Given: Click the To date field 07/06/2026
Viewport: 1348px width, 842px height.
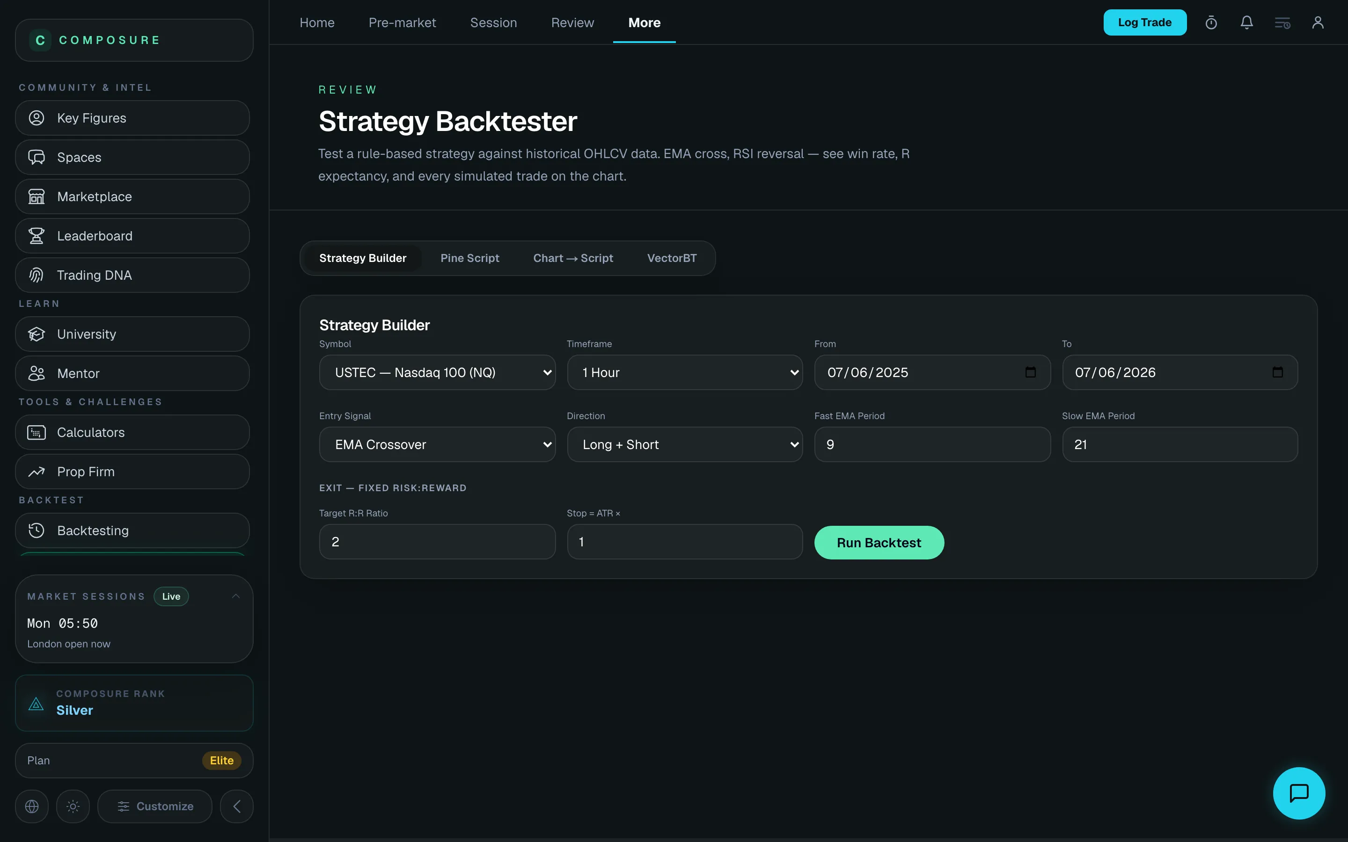Looking at the screenshot, I should tap(1180, 372).
